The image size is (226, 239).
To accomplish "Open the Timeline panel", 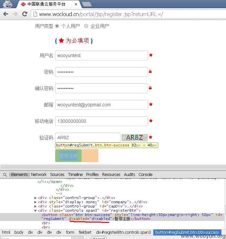I will pos(75,175).
